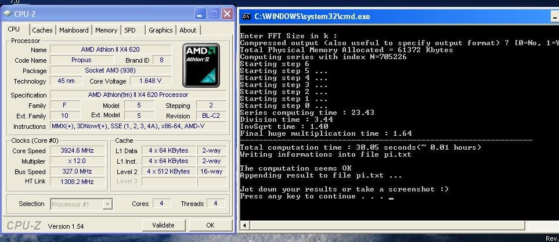Close the CPU-Z window
This screenshot has width=559, height=242.
[227, 15]
